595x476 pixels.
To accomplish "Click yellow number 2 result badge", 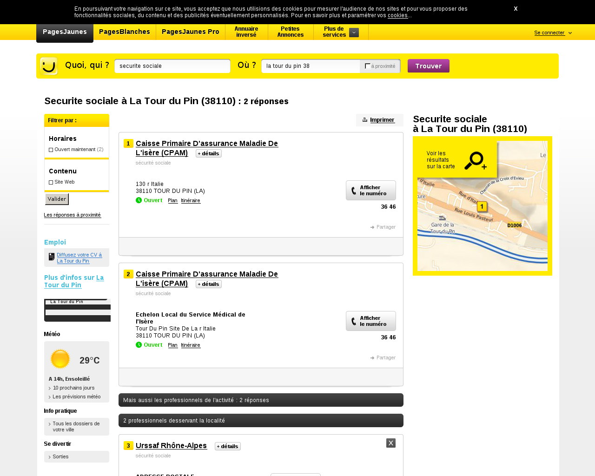I will click(x=128, y=274).
